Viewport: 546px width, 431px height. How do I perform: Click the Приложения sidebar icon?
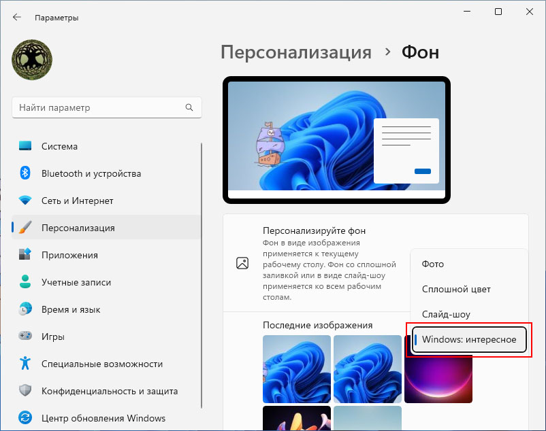pyautogui.click(x=25, y=254)
